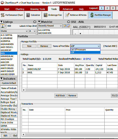Select the LOF portfolio option
The image size is (118, 139).
pyautogui.click(x=85, y=52)
